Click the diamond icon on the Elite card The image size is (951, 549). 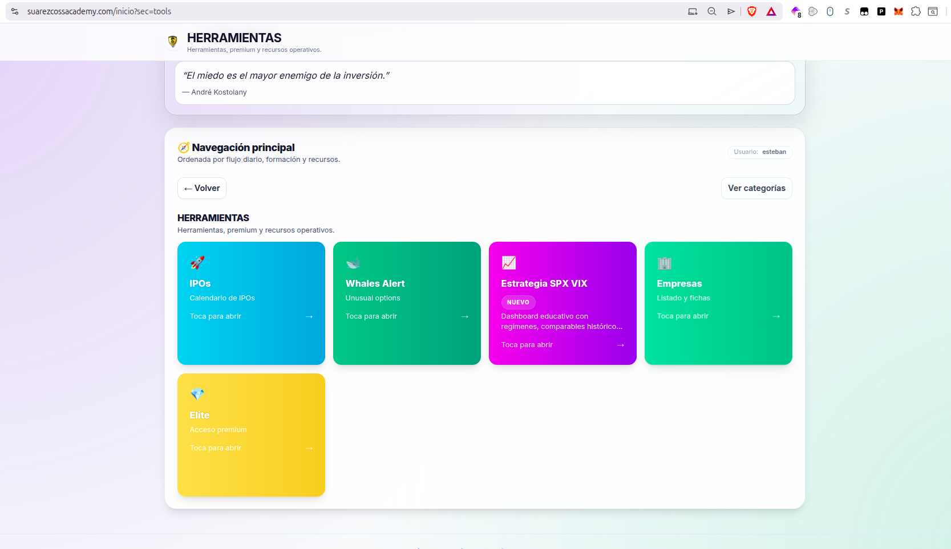pyautogui.click(x=197, y=394)
